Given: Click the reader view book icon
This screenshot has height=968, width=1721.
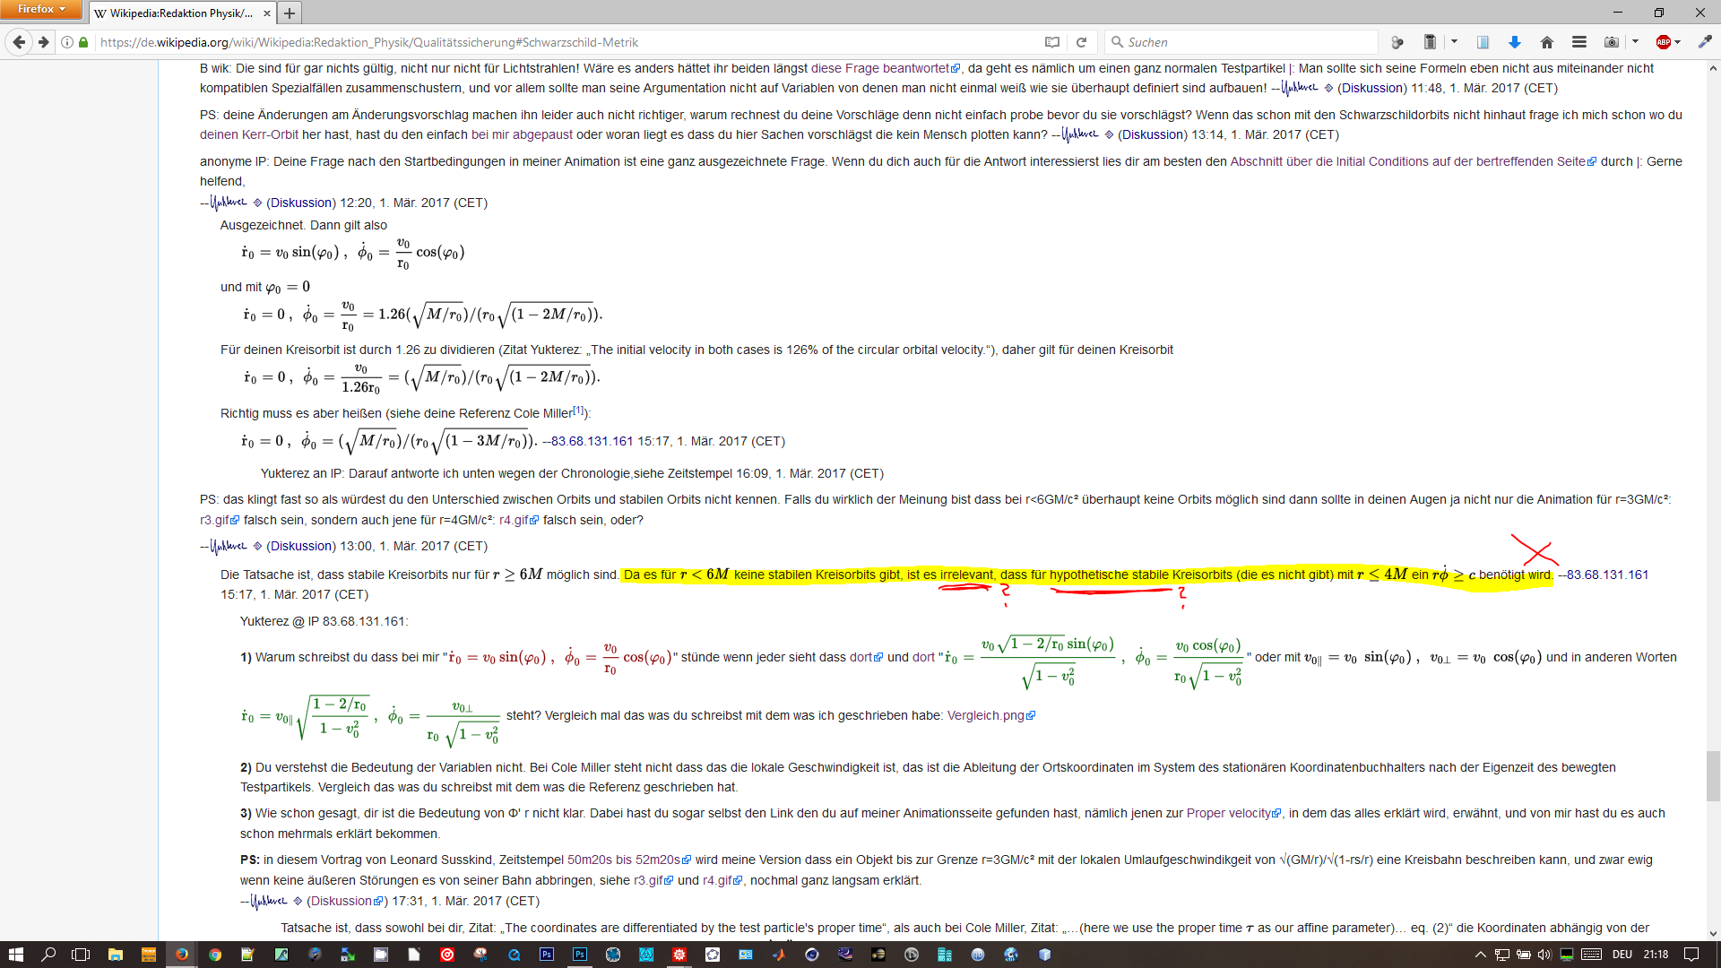Looking at the screenshot, I should coord(1052,42).
